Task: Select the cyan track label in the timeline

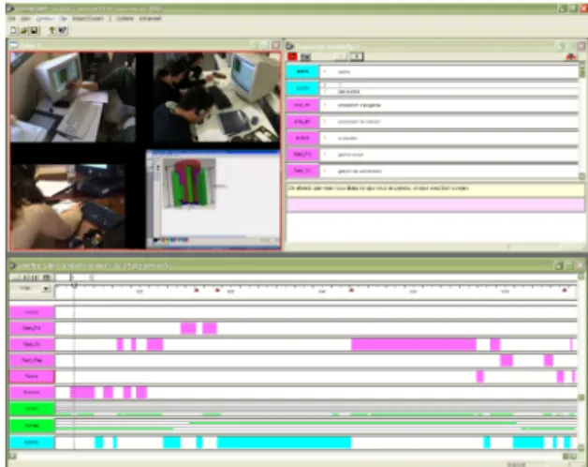Action: click(32, 443)
